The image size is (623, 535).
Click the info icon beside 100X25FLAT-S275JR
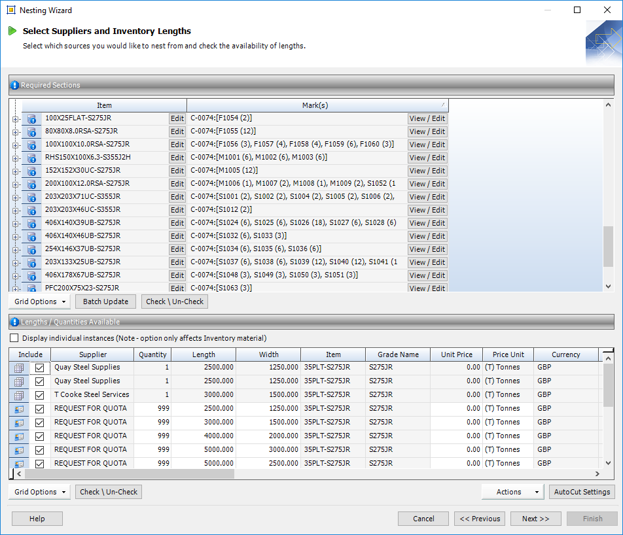click(31, 118)
